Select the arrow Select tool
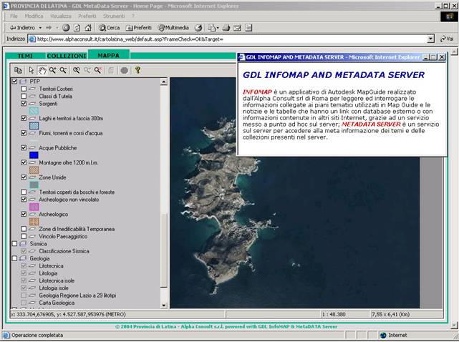This screenshot has width=459, height=342. tap(32, 70)
